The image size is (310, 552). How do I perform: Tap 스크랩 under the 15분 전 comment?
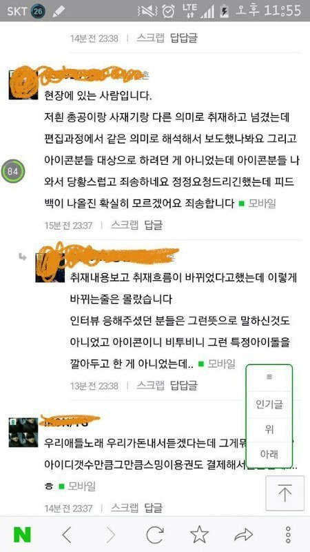point(125,225)
